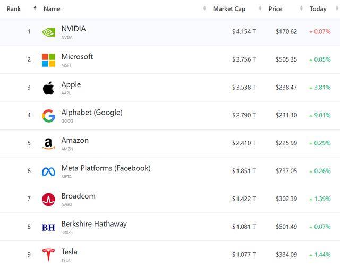Image resolution: width=340 pixels, height=267 pixels.
Task: Sort the list by Name header
Action: (52, 9)
